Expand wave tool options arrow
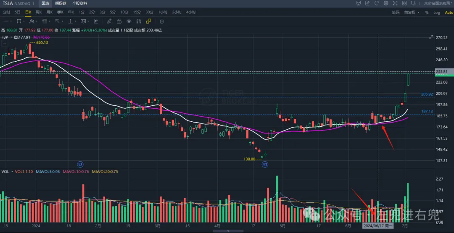454x233 pixels. click(x=37, y=21)
